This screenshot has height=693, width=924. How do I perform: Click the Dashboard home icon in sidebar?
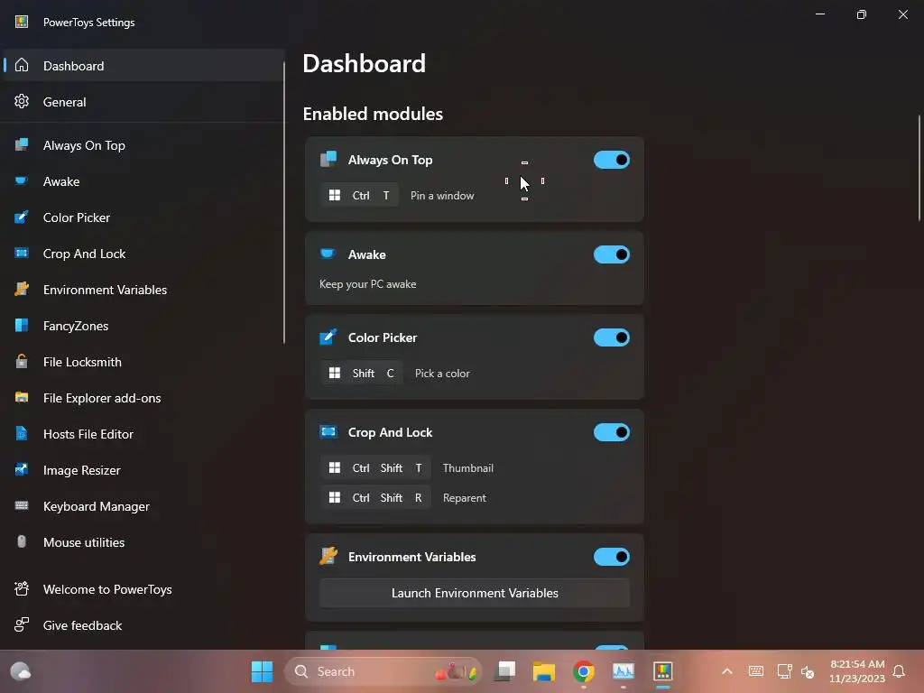(22, 65)
